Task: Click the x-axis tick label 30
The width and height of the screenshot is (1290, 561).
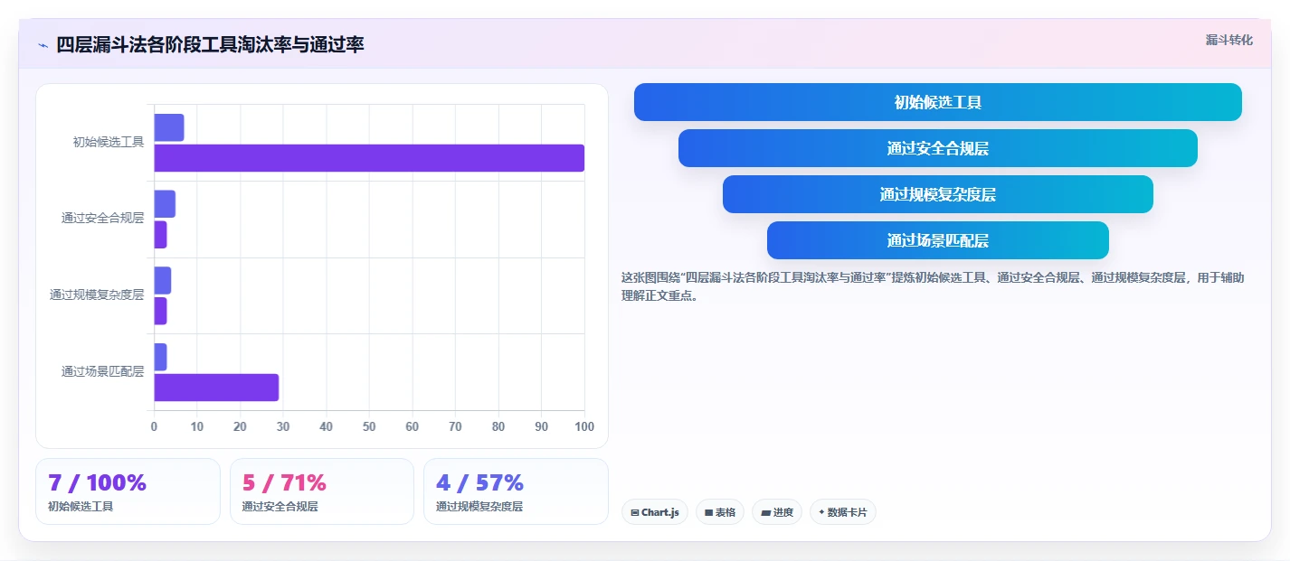Action: 283,426
